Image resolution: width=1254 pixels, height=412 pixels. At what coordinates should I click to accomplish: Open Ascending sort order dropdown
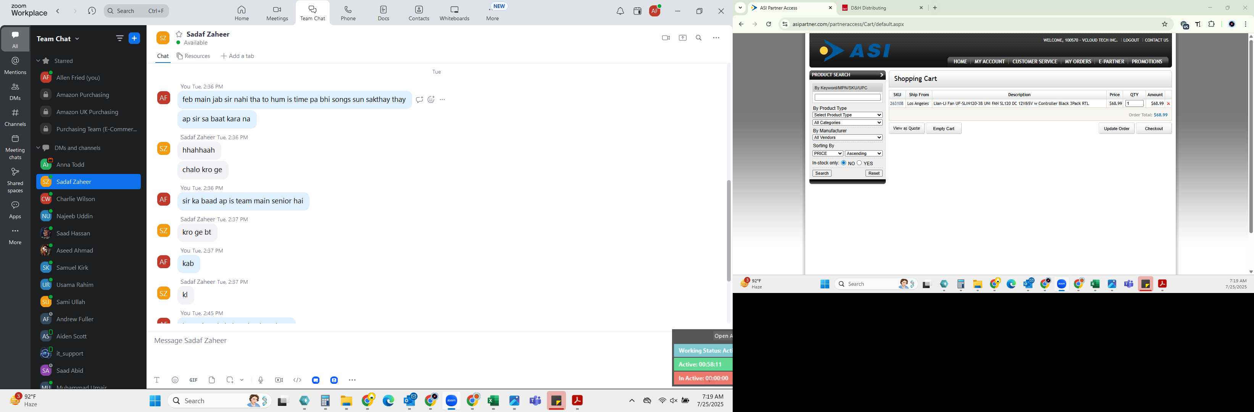coord(864,154)
